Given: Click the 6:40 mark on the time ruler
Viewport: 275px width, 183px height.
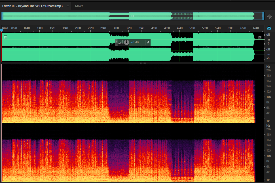Looking at the screenshot, I should [256, 28].
